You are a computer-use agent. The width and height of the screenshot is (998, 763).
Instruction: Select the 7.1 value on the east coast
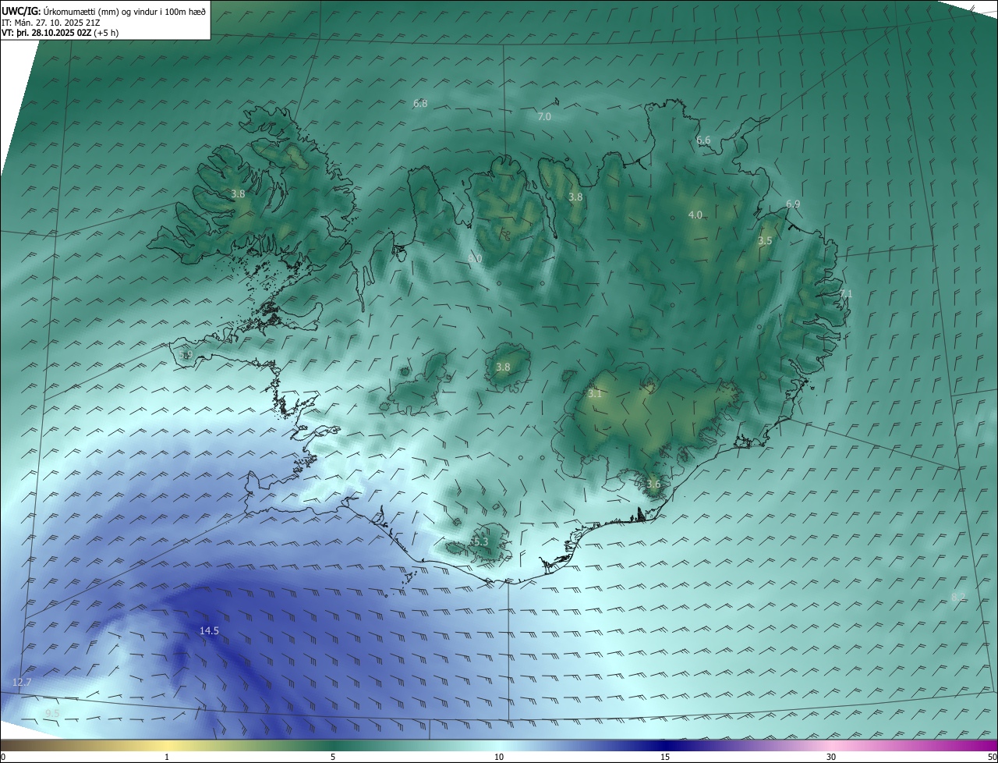tap(846, 294)
